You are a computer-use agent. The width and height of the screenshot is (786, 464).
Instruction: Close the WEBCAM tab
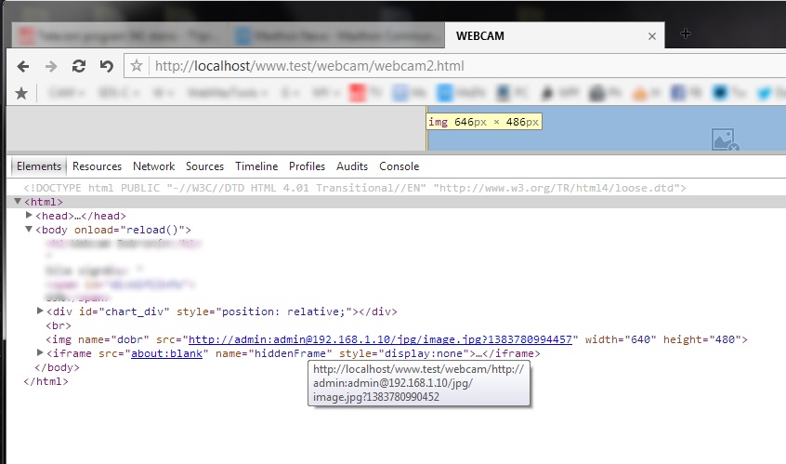click(x=652, y=36)
